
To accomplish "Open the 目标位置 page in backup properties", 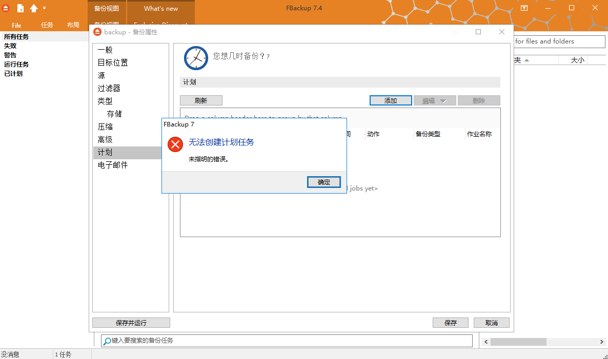I will [112, 63].
